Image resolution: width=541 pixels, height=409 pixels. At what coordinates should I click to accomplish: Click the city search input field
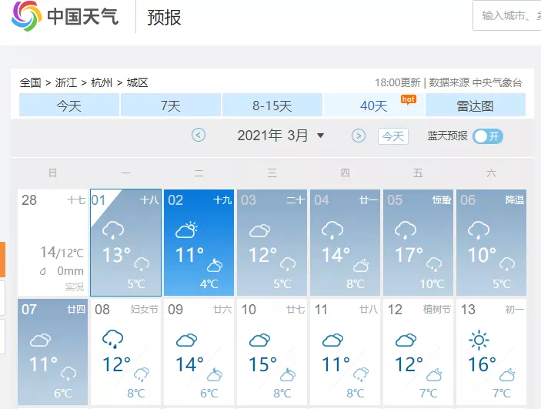click(x=509, y=15)
